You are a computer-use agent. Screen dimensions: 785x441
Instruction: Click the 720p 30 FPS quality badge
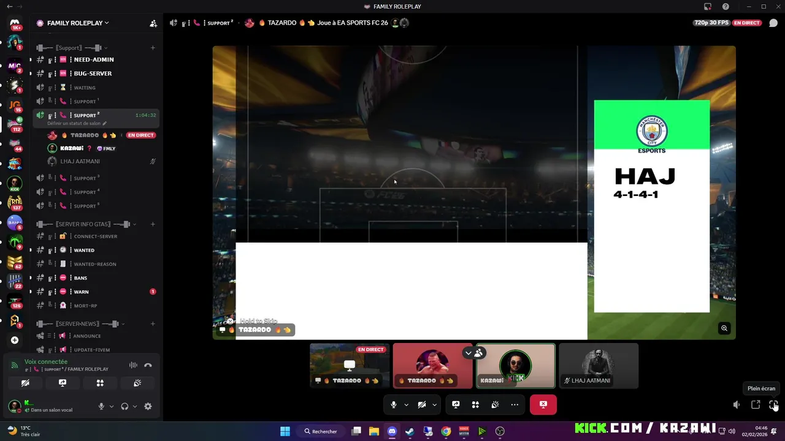coord(713,23)
